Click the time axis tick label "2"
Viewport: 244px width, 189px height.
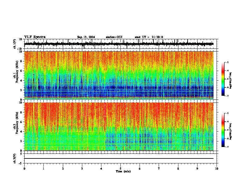63,169
